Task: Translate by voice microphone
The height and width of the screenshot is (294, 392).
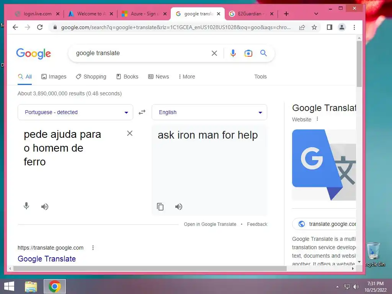Action: (x=26, y=206)
